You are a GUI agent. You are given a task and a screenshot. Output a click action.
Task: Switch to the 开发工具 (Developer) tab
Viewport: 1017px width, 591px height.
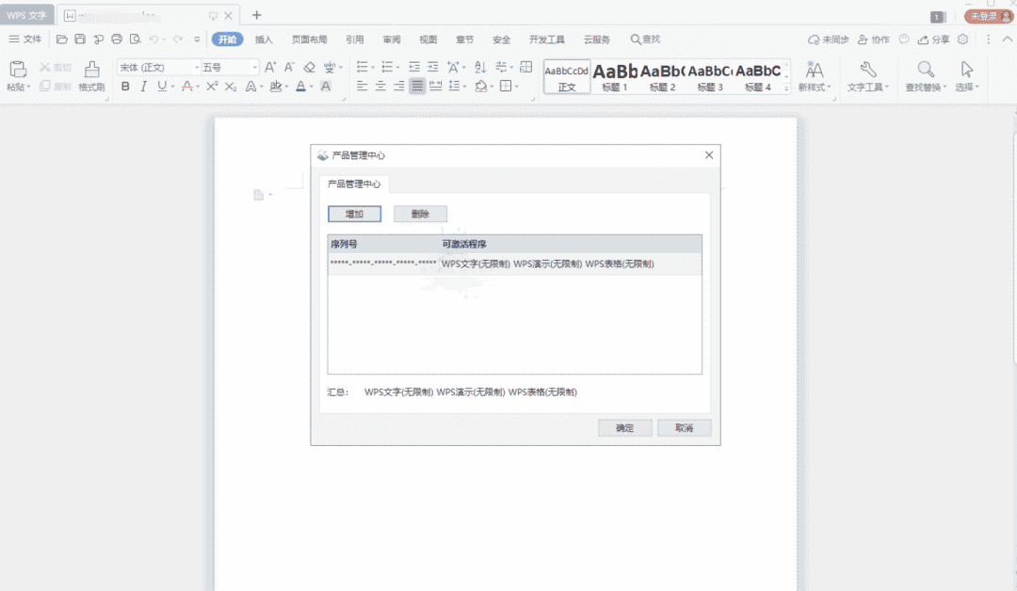coord(547,40)
